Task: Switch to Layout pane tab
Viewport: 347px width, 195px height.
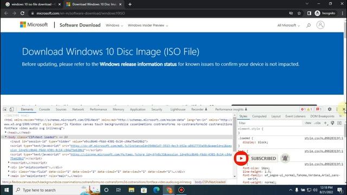Action: point(276,116)
